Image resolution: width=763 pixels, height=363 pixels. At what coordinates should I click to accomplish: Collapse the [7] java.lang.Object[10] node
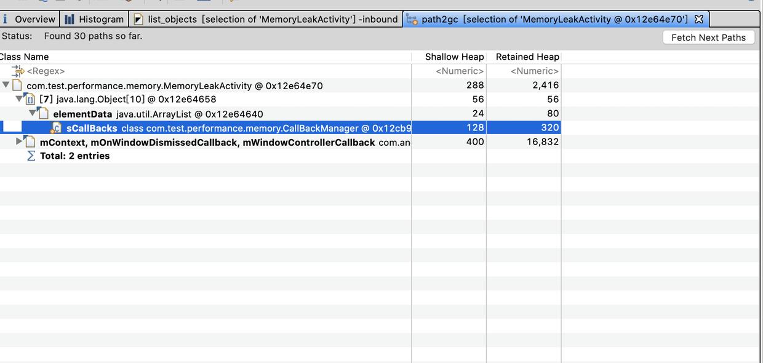click(19, 98)
